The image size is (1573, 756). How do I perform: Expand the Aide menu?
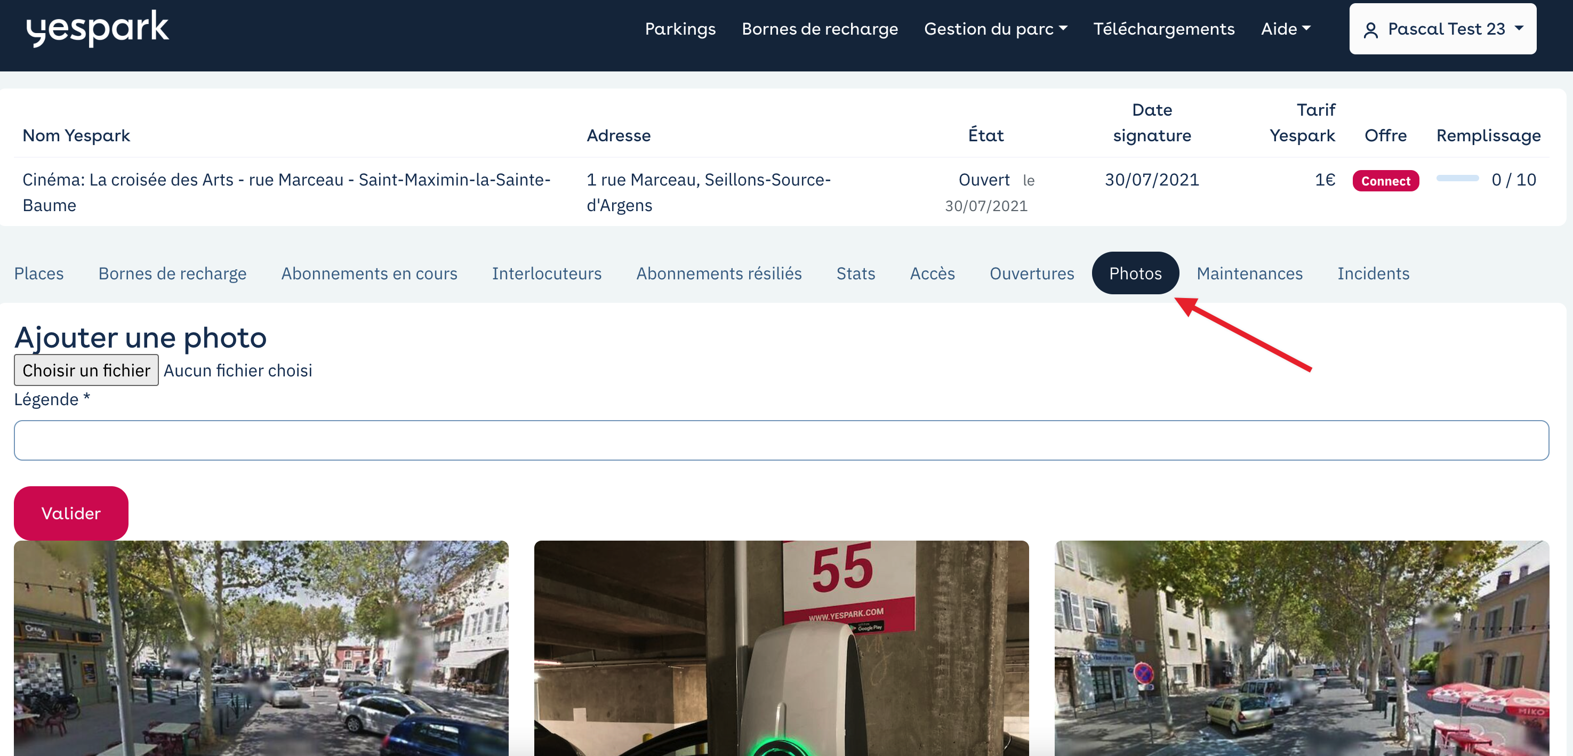point(1286,29)
